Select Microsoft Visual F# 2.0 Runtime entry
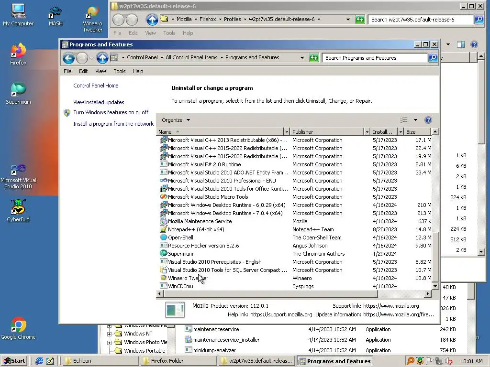 (204, 164)
